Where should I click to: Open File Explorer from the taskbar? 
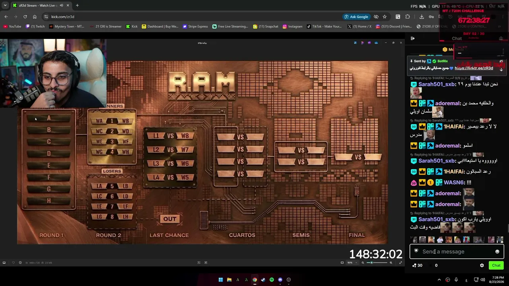[229, 280]
